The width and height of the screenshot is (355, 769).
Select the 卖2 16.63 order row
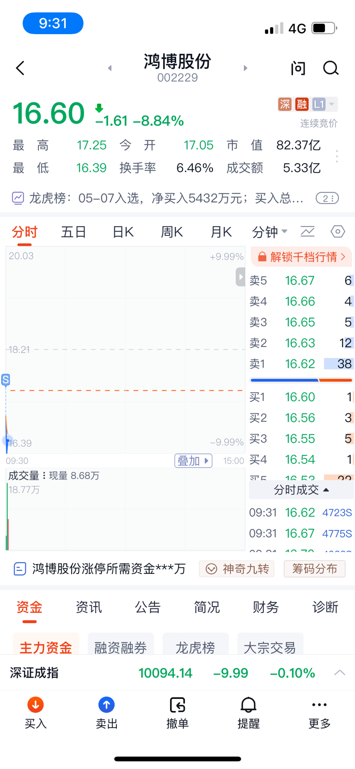(301, 343)
